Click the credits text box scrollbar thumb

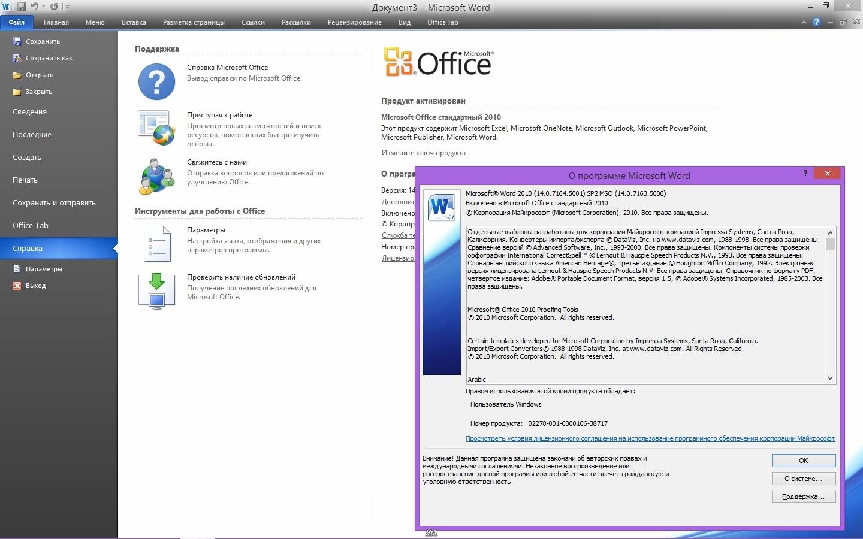pyautogui.click(x=830, y=244)
